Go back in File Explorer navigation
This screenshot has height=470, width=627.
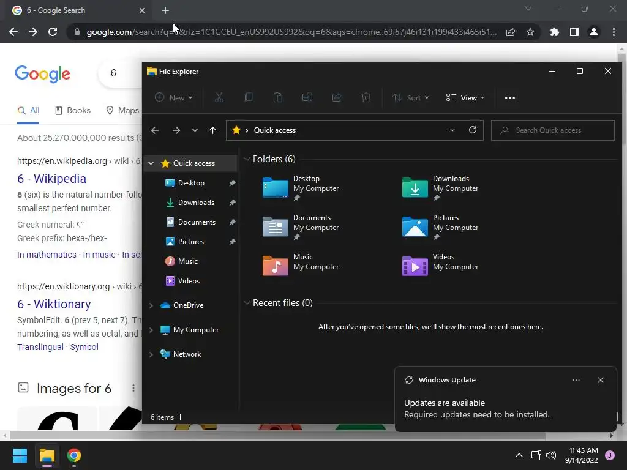(x=155, y=130)
